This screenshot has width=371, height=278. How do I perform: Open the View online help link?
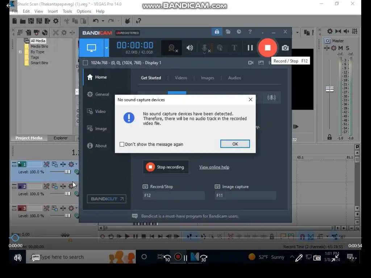coord(214,167)
